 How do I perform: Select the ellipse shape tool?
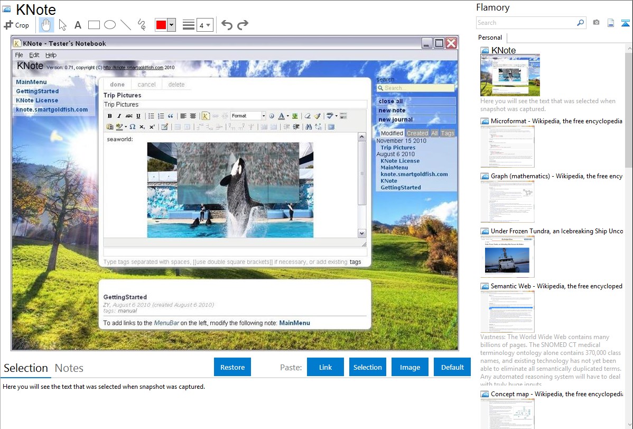coord(110,25)
